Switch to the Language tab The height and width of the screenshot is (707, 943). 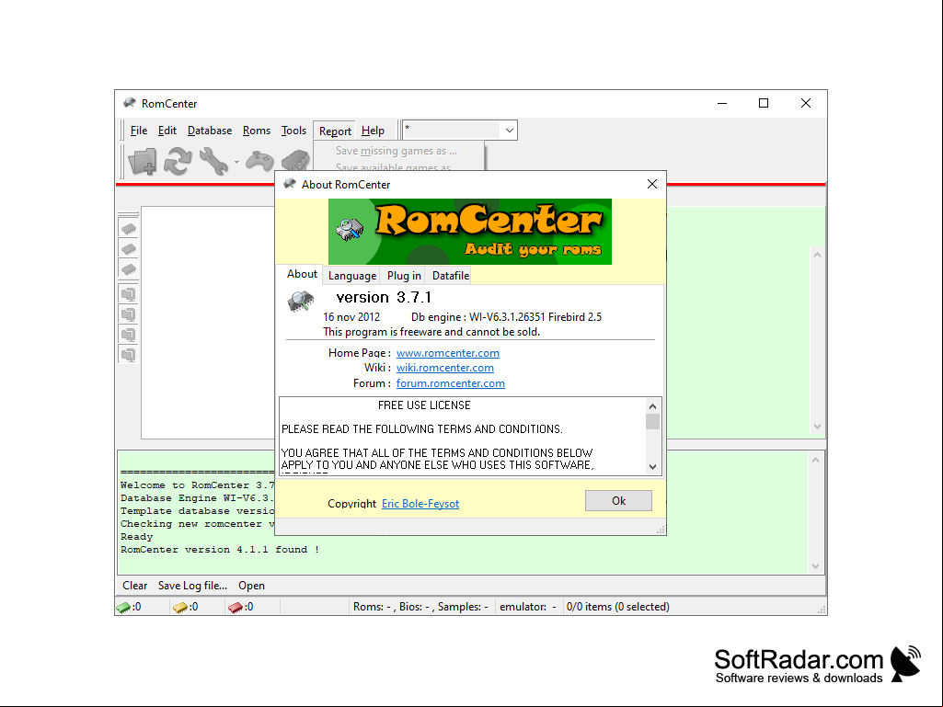point(352,275)
